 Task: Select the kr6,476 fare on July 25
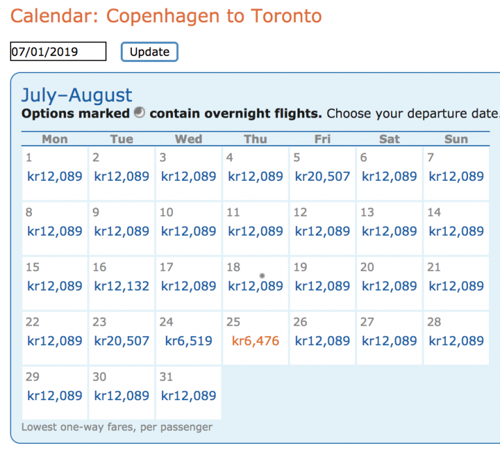(x=255, y=341)
